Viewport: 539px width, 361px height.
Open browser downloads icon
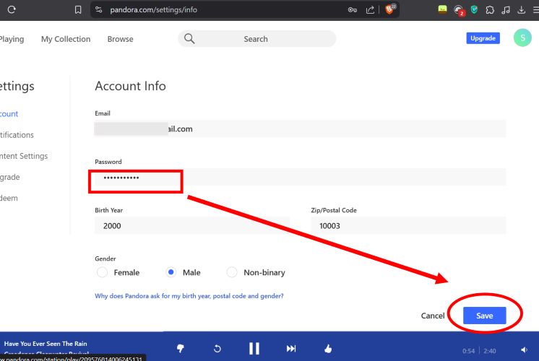(522, 10)
